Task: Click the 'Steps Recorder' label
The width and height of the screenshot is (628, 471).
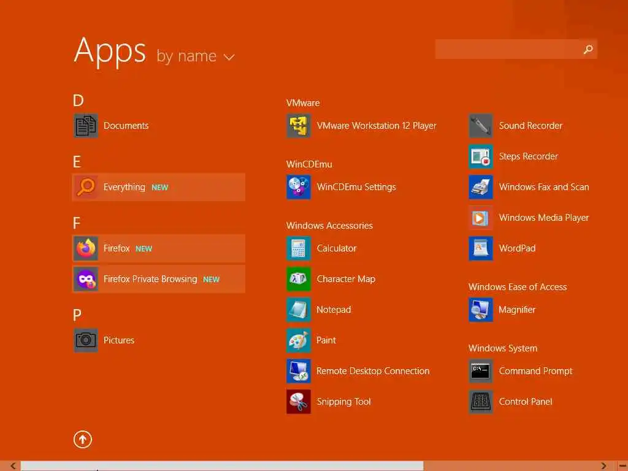Action: (528, 156)
